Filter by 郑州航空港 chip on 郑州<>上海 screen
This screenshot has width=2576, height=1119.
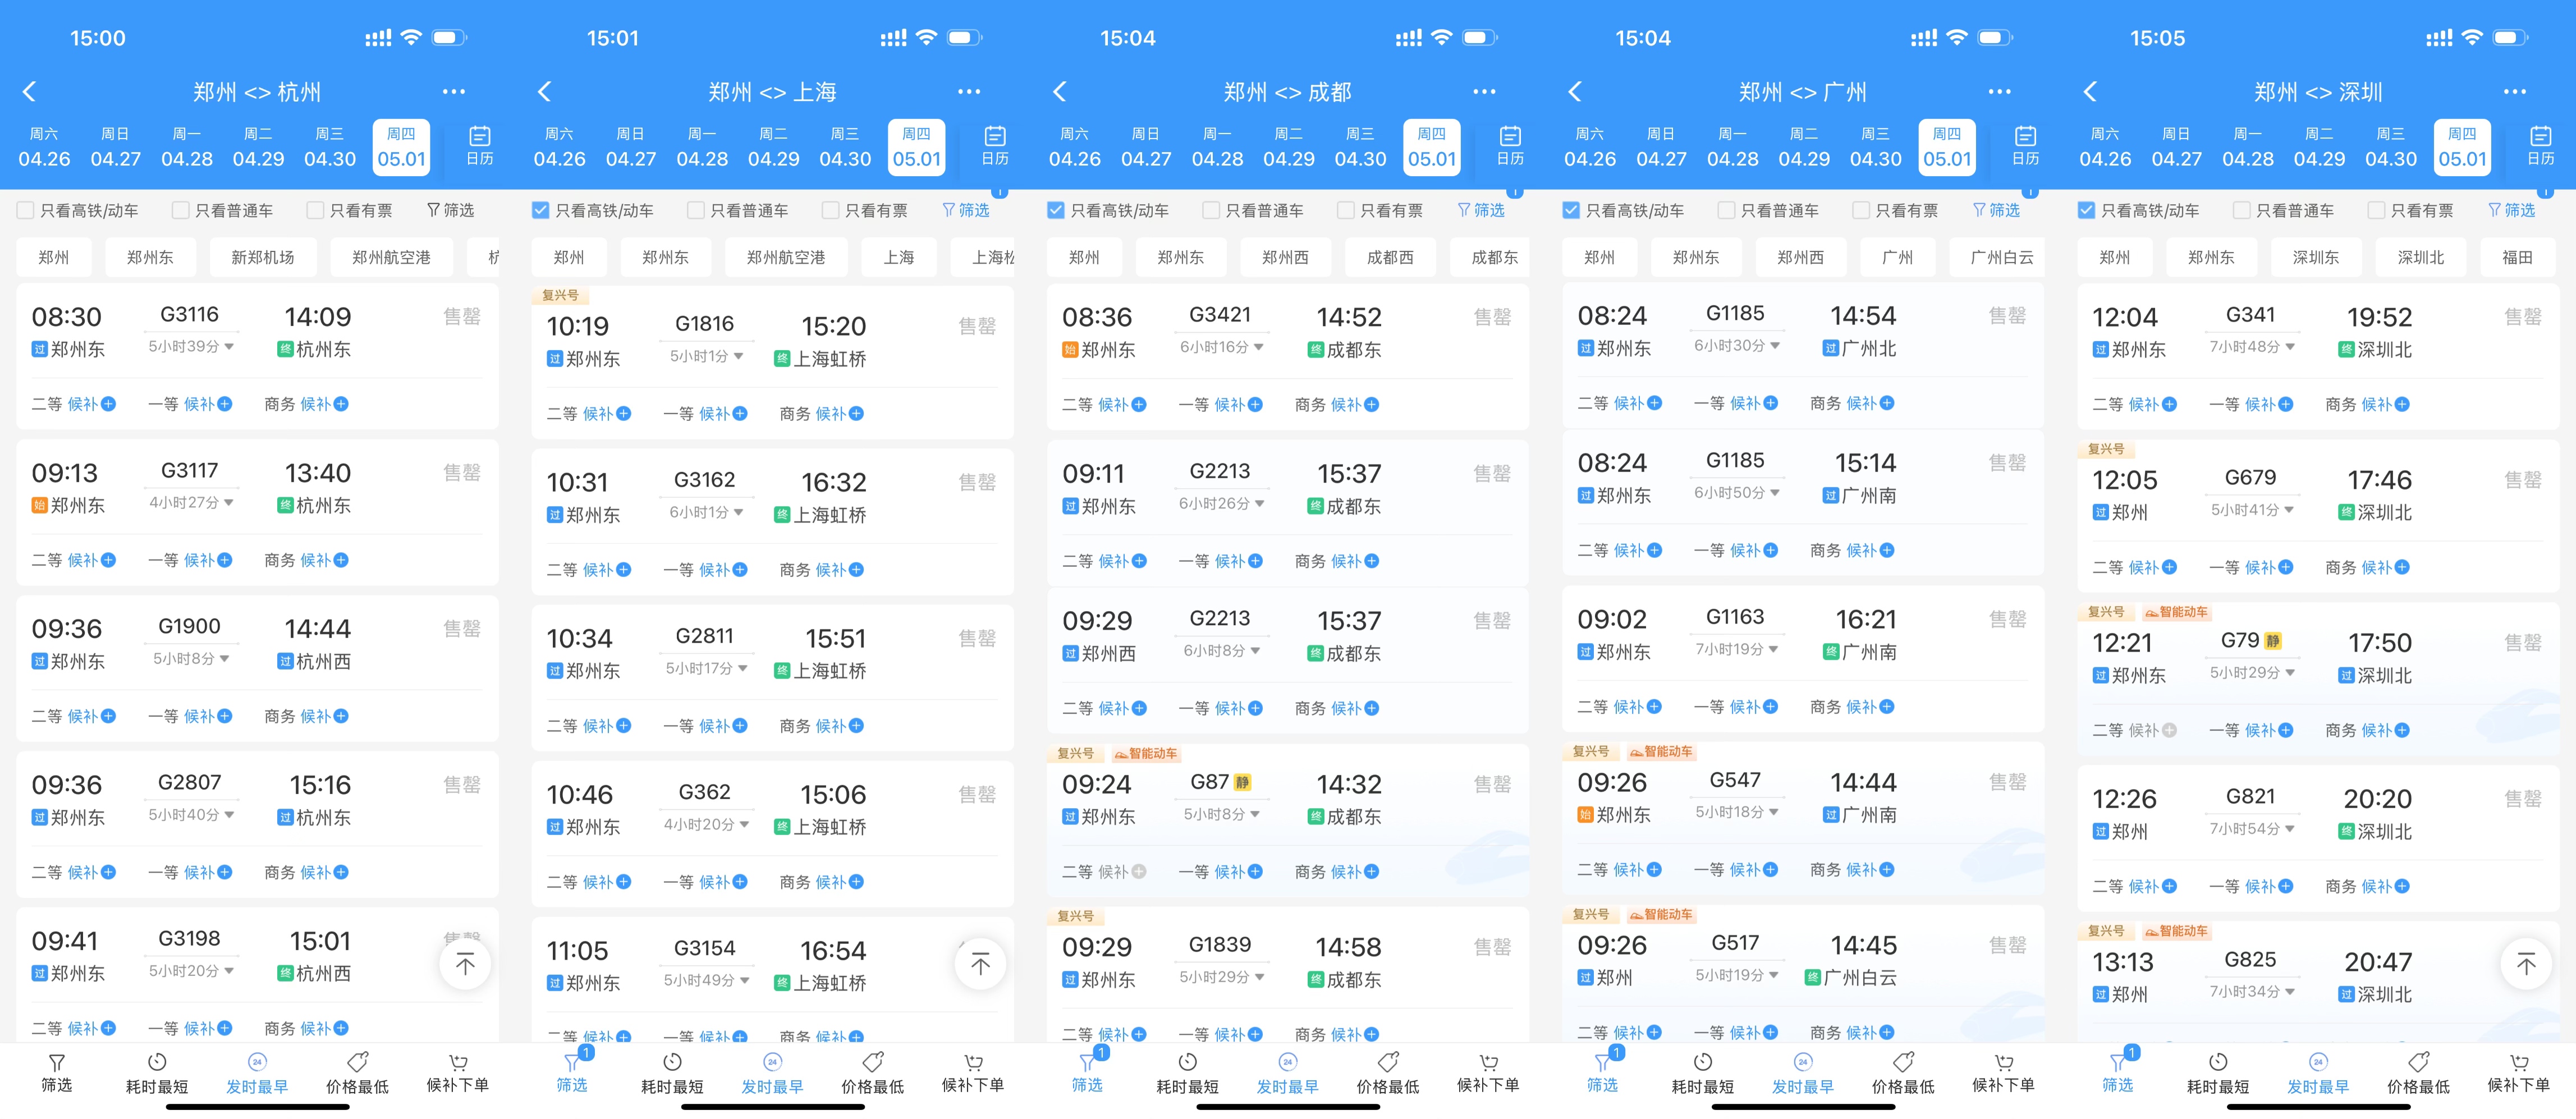[x=786, y=257]
